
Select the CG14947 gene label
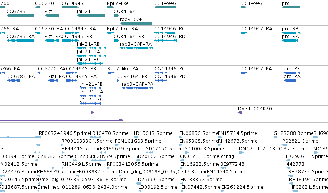click(252, 3)
